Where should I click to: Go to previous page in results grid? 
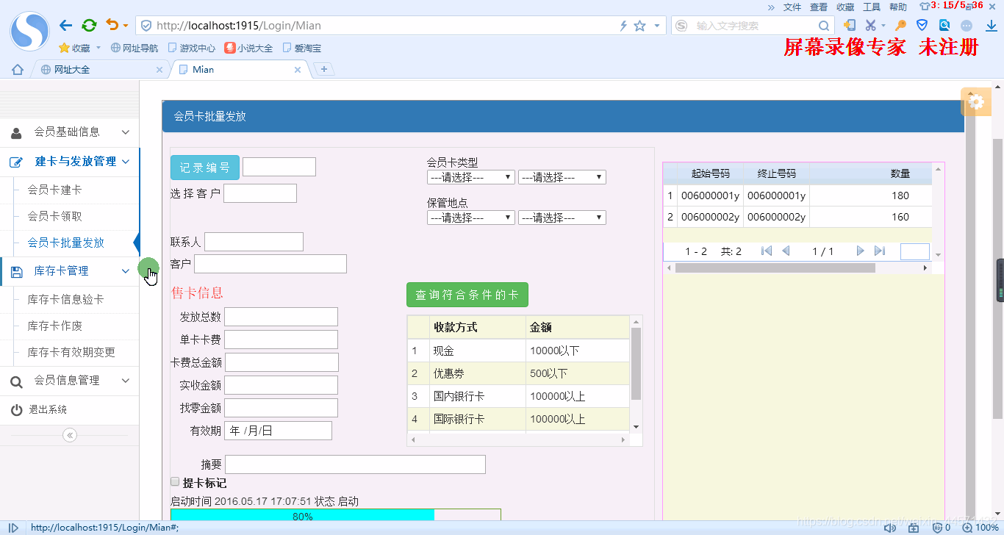(786, 251)
